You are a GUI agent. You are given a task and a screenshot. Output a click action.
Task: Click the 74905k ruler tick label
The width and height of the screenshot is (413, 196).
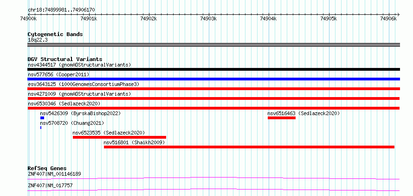coord(329,18)
